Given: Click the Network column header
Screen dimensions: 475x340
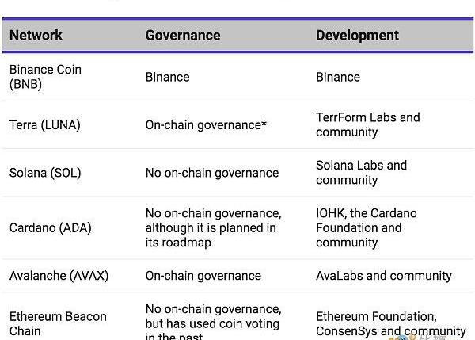Looking at the screenshot, I should pos(36,36).
